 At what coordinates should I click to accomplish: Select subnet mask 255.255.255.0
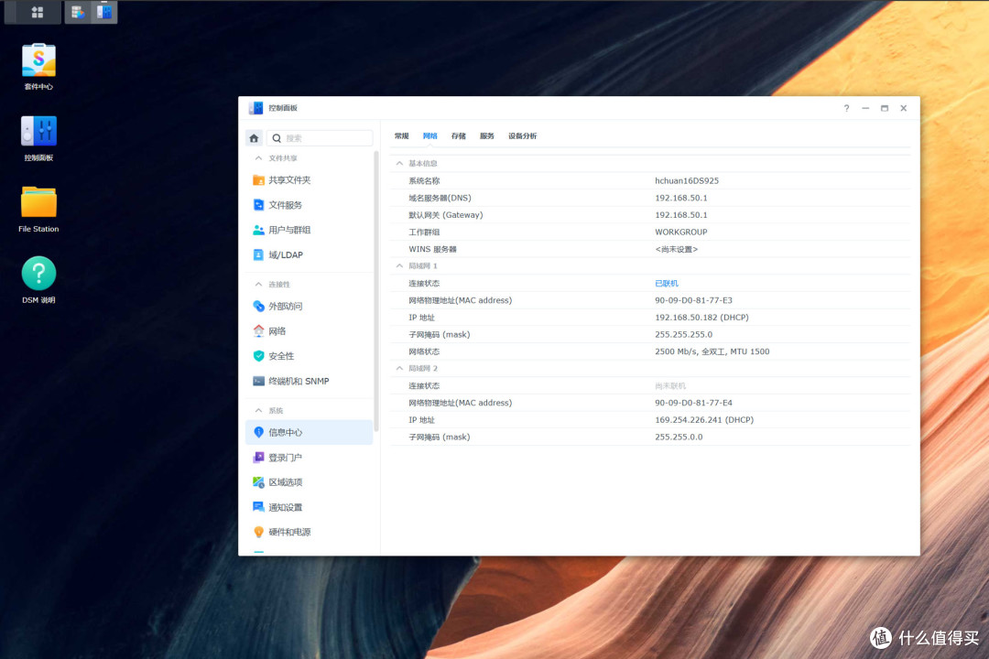click(684, 335)
